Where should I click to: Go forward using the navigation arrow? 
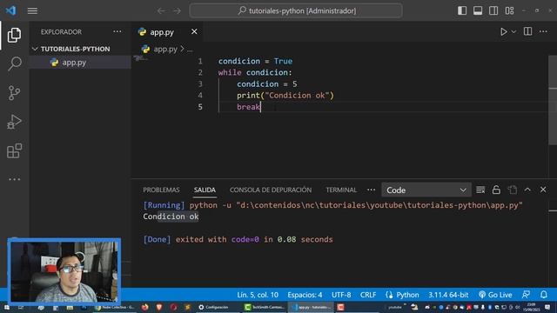point(177,11)
